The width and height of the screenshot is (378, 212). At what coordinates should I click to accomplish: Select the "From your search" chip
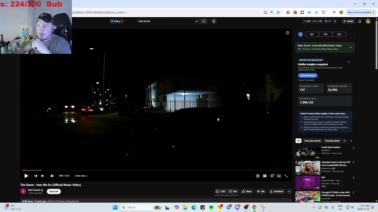(x=312, y=141)
